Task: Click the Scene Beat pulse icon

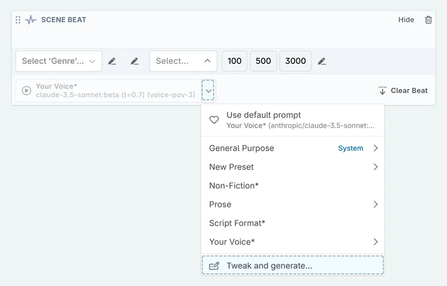Action: click(x=30, y=20)
